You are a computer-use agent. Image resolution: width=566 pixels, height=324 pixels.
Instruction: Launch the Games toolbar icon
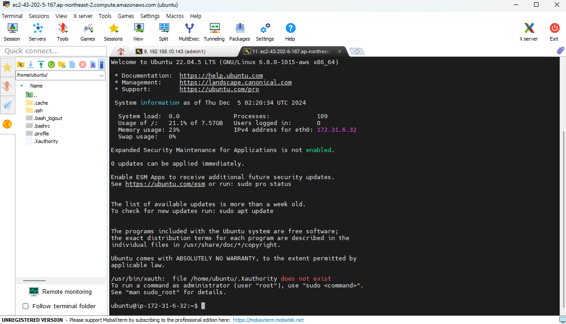point(88,32)
